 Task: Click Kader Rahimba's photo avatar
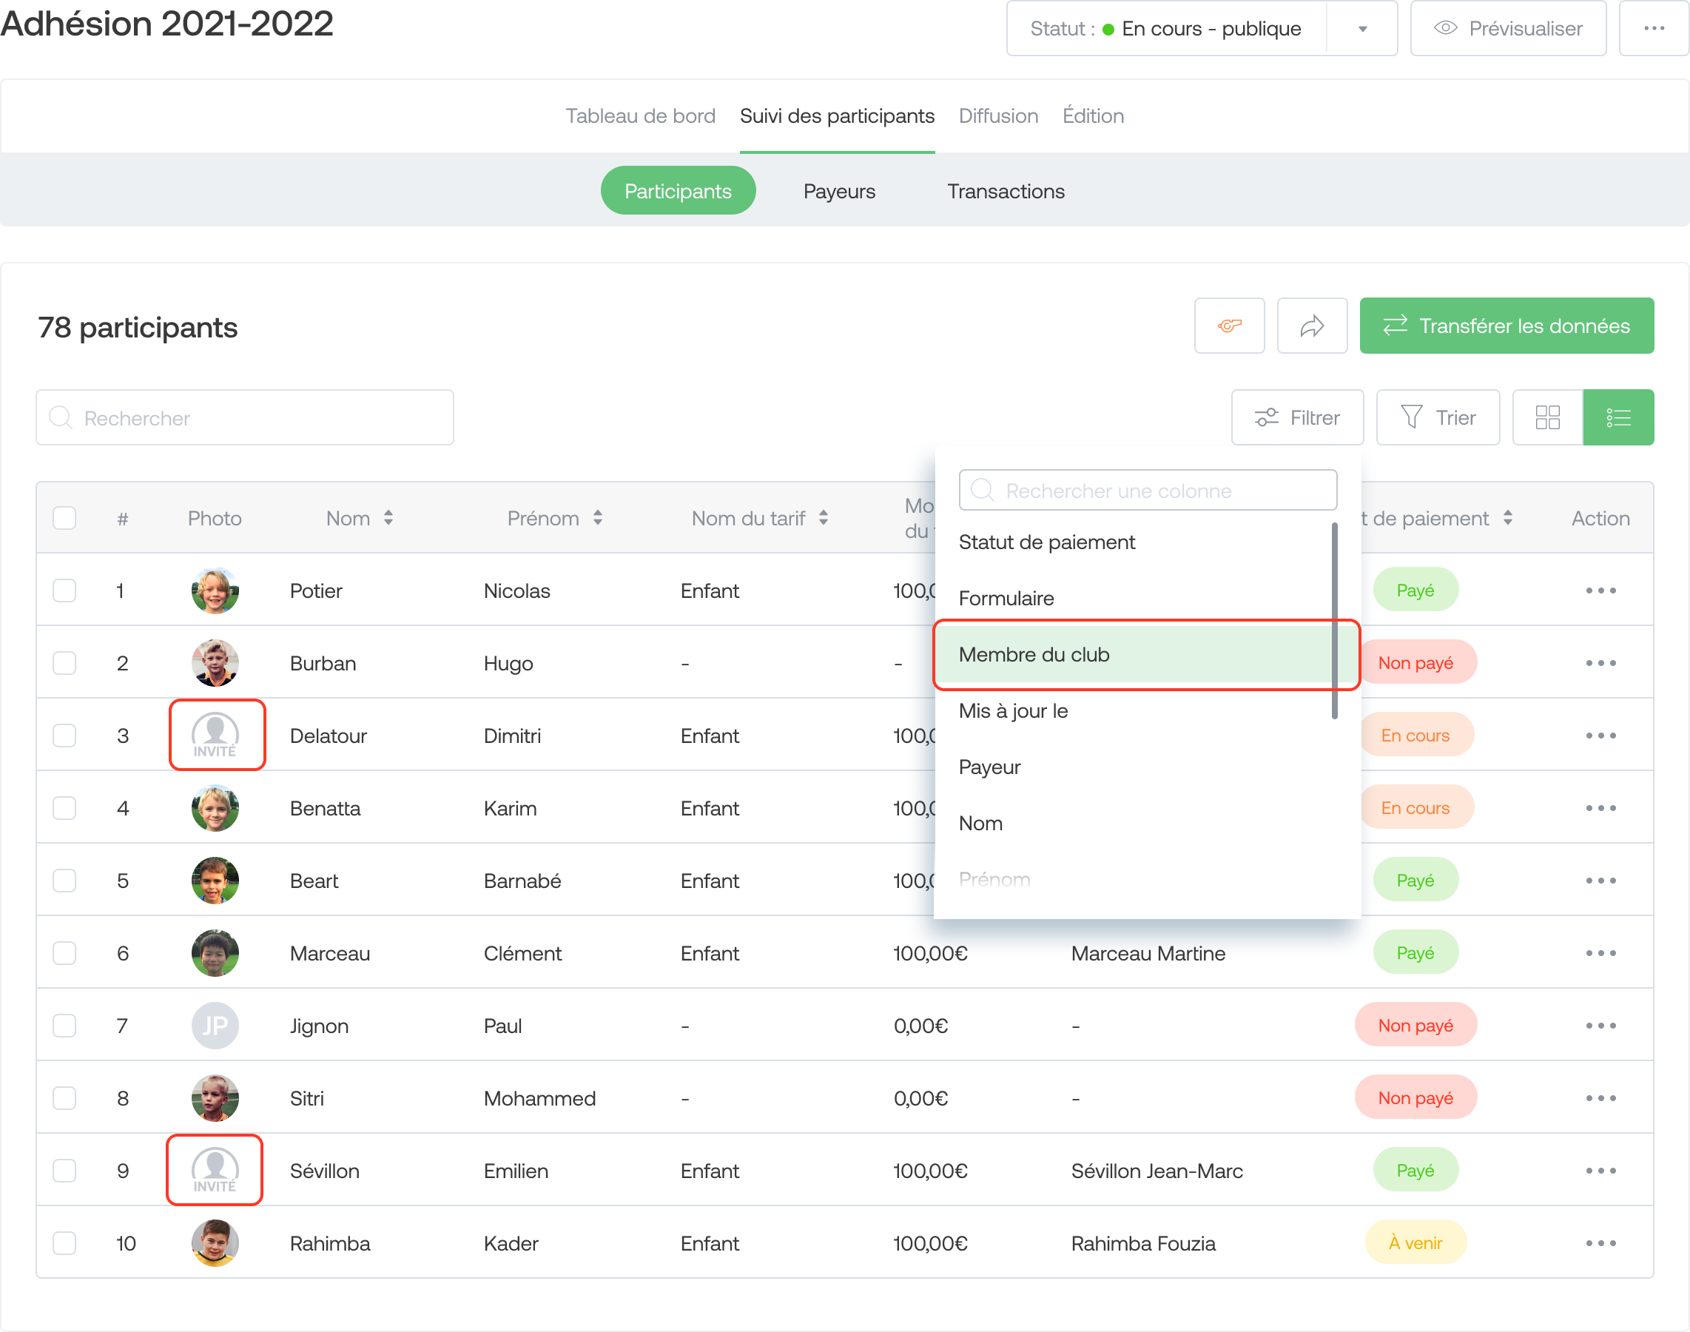215,1243
